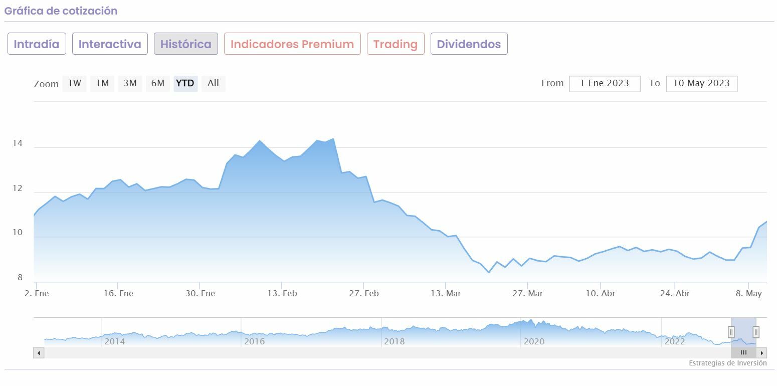Edit the From date field
Screen dimensions: 777x386
(x=605, y=84)
